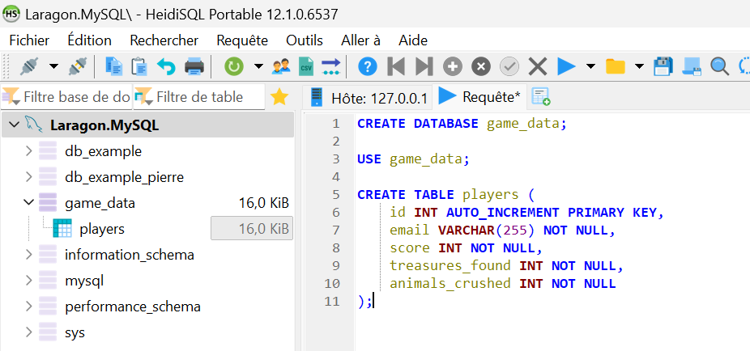Expand the mysql database node
Viewport: 750px width, 351px height.
(x=29, y=281)
